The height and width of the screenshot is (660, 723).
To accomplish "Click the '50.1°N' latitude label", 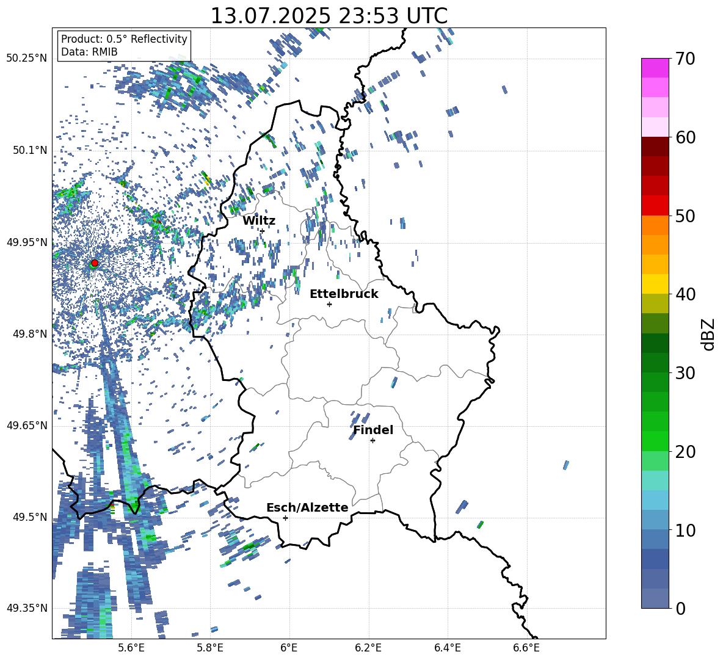I will [x=29, y=150].
